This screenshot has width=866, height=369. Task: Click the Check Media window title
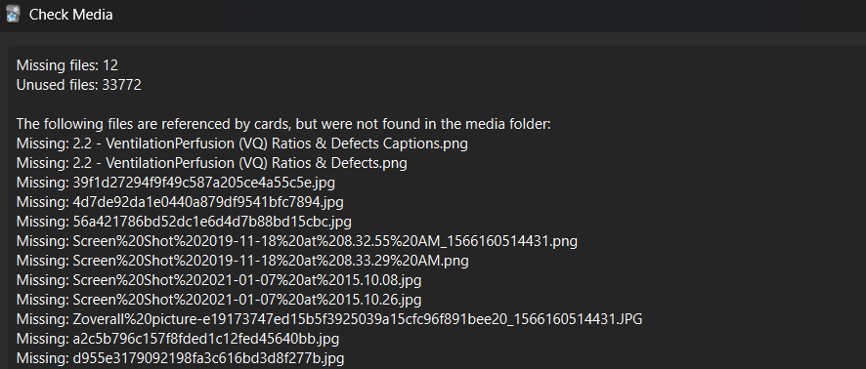click(70, 15)
